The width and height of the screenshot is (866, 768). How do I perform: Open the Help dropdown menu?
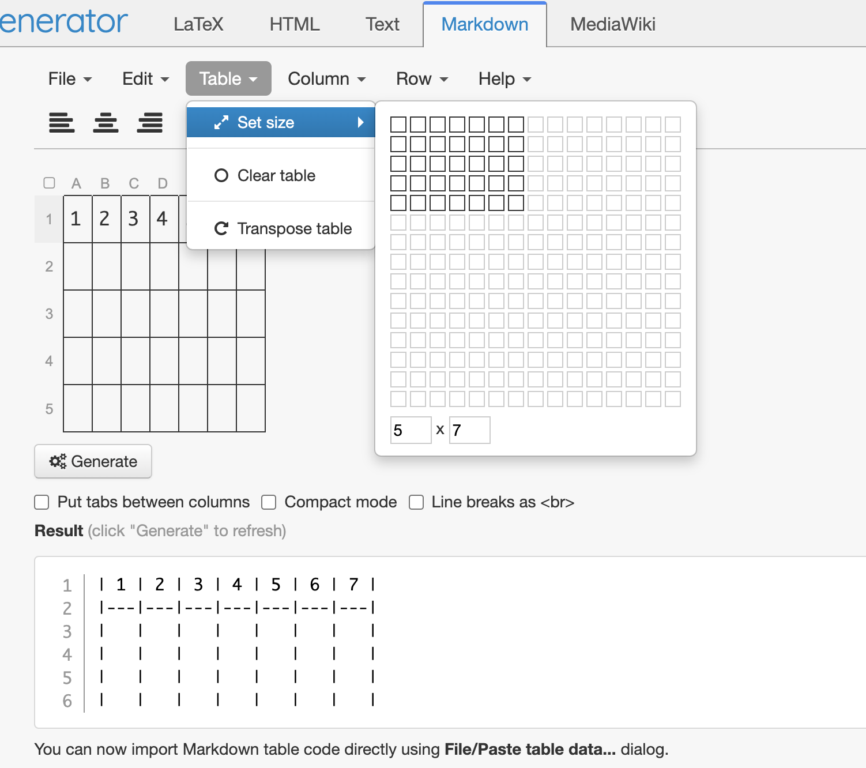[504, 79]
